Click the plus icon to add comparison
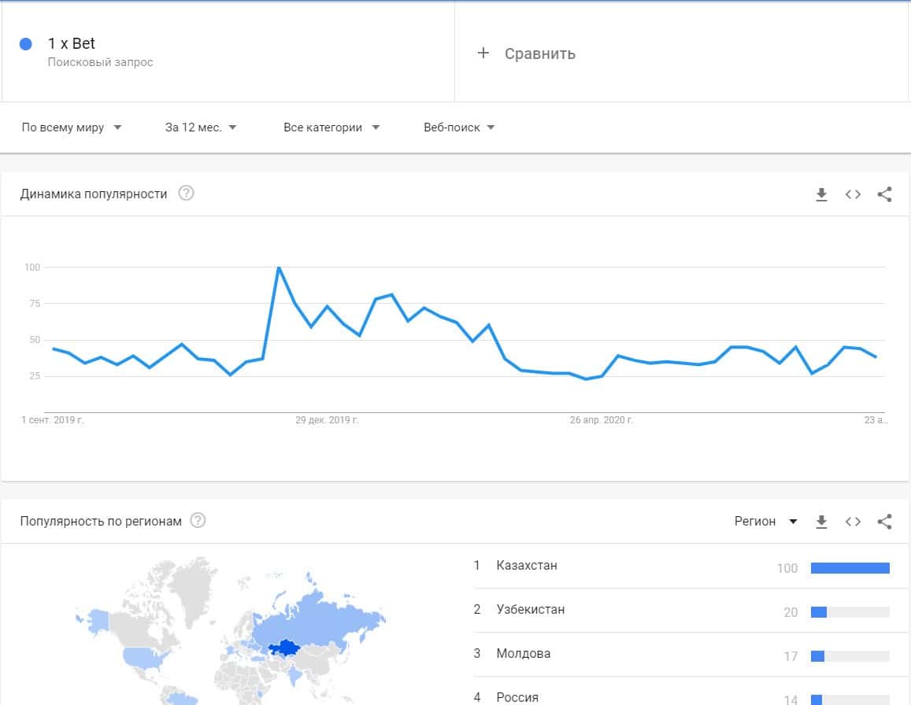 tap(483, 54)
